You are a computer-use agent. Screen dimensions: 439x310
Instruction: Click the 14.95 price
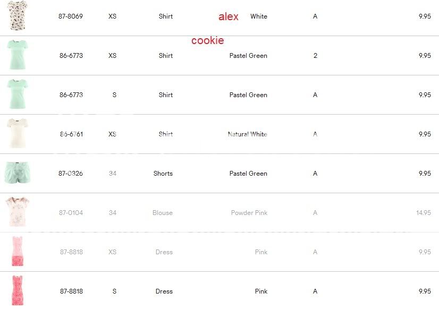point(423,213)
